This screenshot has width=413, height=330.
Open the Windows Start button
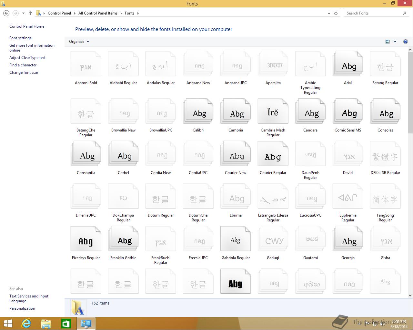click(8, 324)
